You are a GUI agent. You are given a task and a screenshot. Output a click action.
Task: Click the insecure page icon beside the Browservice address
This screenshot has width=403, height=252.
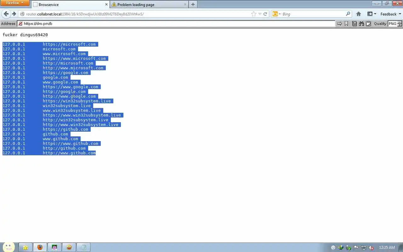pos(20,24)
